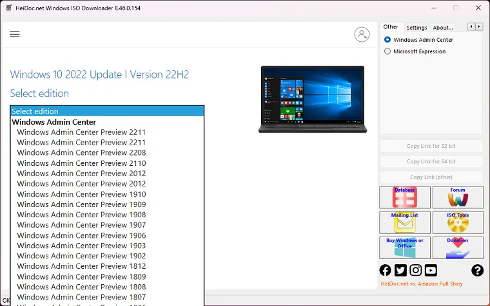Open HeiDoc.net vs. Amazon Full Story link

tap(422, 283)
